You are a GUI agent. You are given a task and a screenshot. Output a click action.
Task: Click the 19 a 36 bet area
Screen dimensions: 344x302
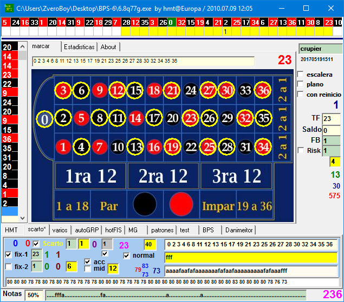pyautogui.click(x=255, y=206)
